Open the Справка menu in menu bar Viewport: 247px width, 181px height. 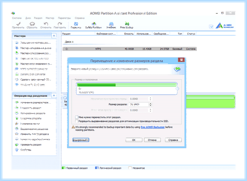coord(79,18)
